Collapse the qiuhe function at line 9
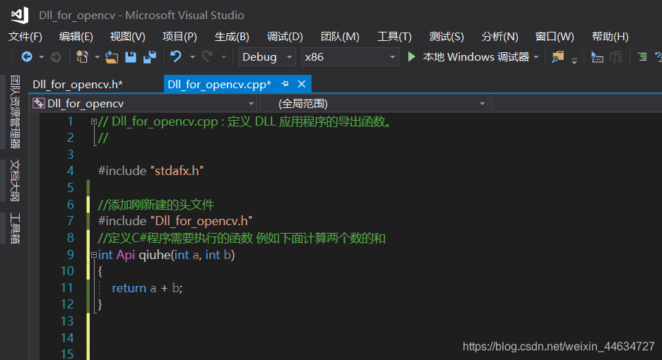662x360 pixels. coord(94,255)
